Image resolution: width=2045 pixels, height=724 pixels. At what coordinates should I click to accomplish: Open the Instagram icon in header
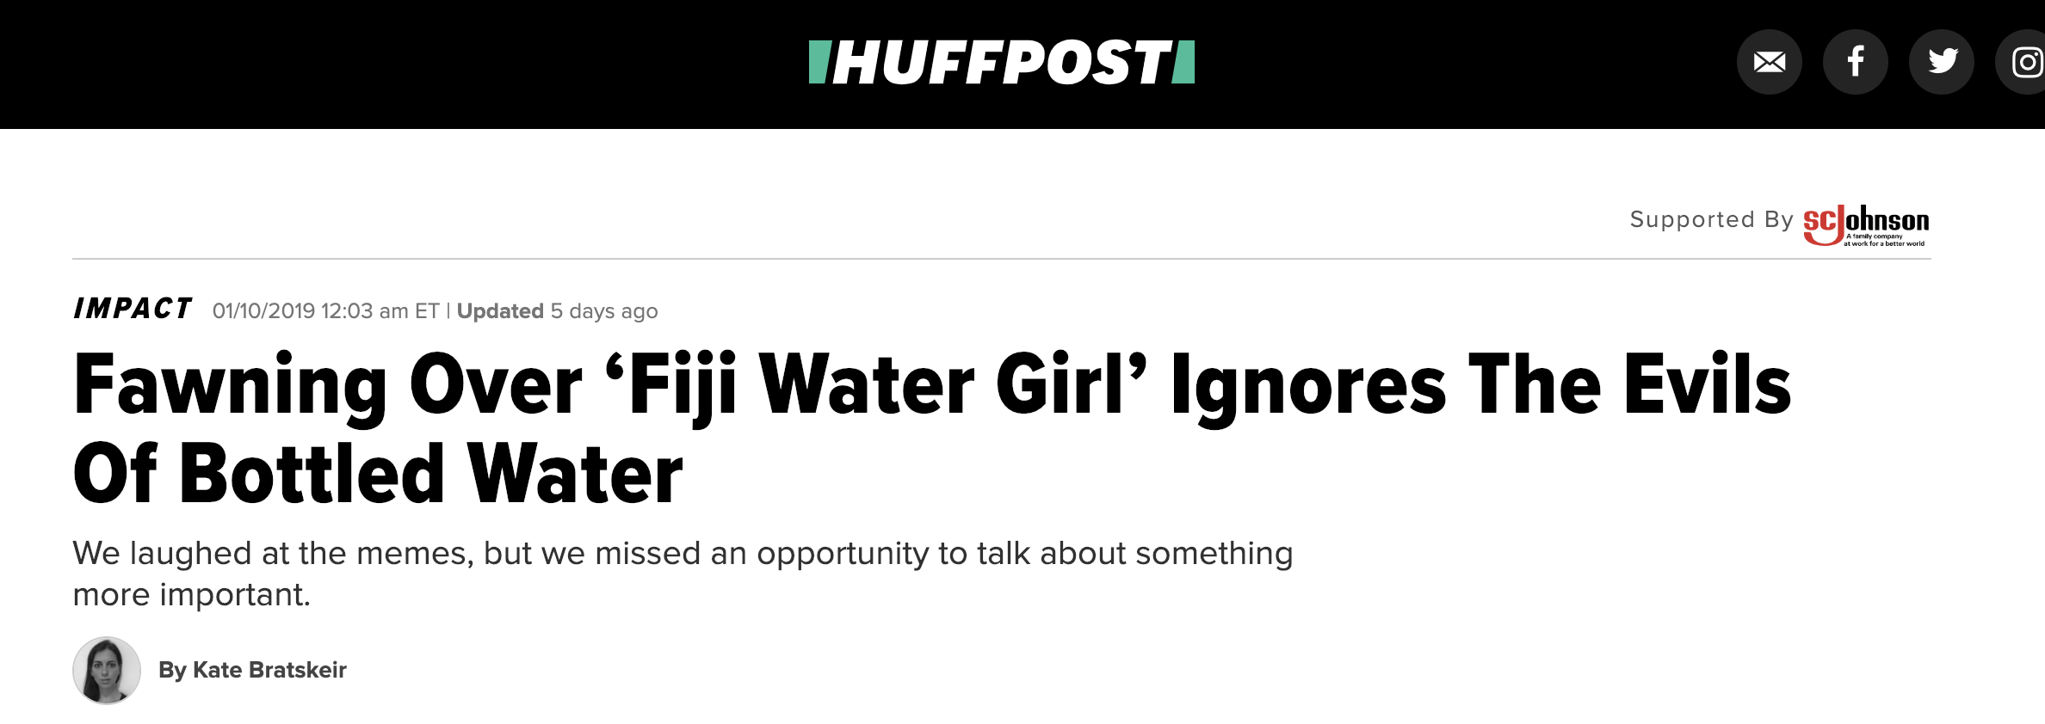point(2023,62)
